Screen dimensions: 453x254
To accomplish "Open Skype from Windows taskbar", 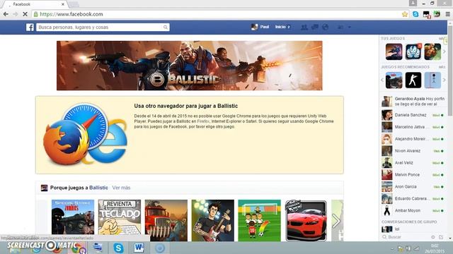I will click(x=118, y=248).
